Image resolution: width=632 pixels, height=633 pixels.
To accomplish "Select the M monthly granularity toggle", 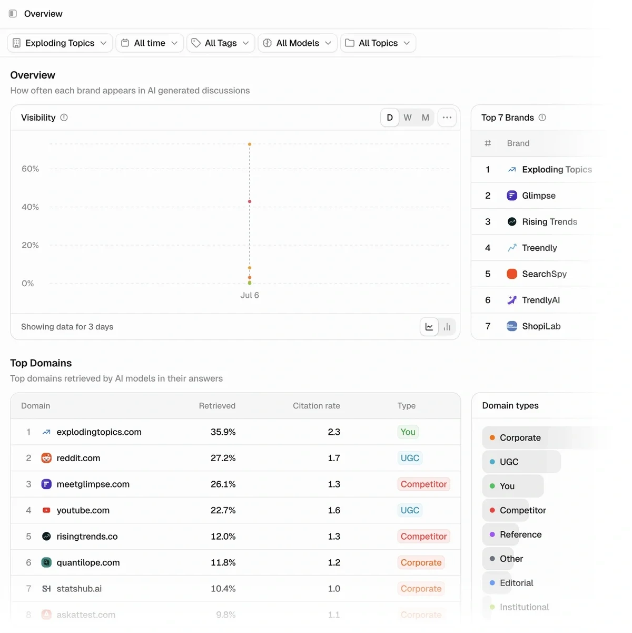I will tap(426, 118).
